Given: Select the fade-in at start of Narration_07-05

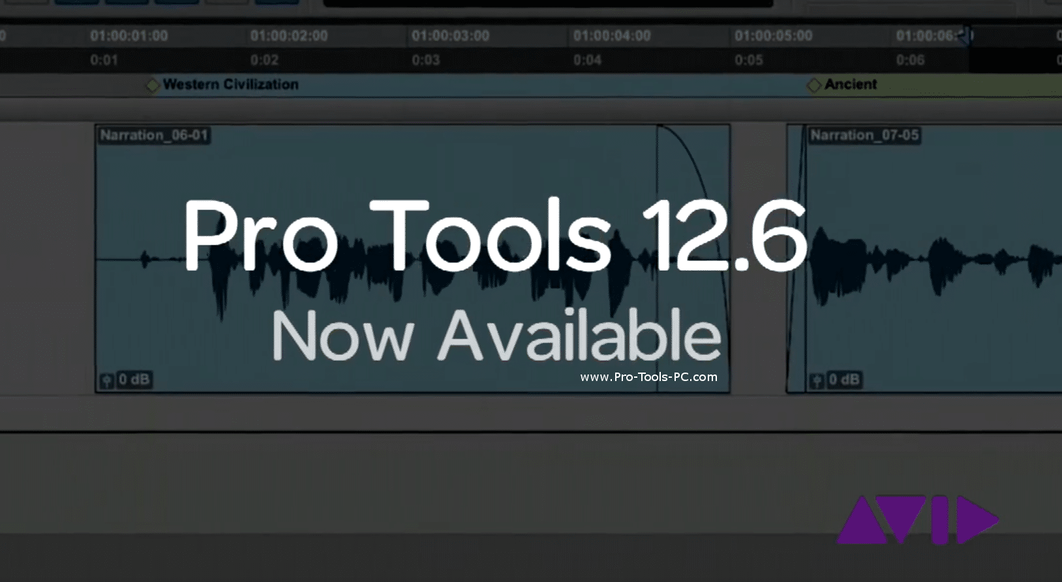Looking at the screenshot, I should pos(796,258).
